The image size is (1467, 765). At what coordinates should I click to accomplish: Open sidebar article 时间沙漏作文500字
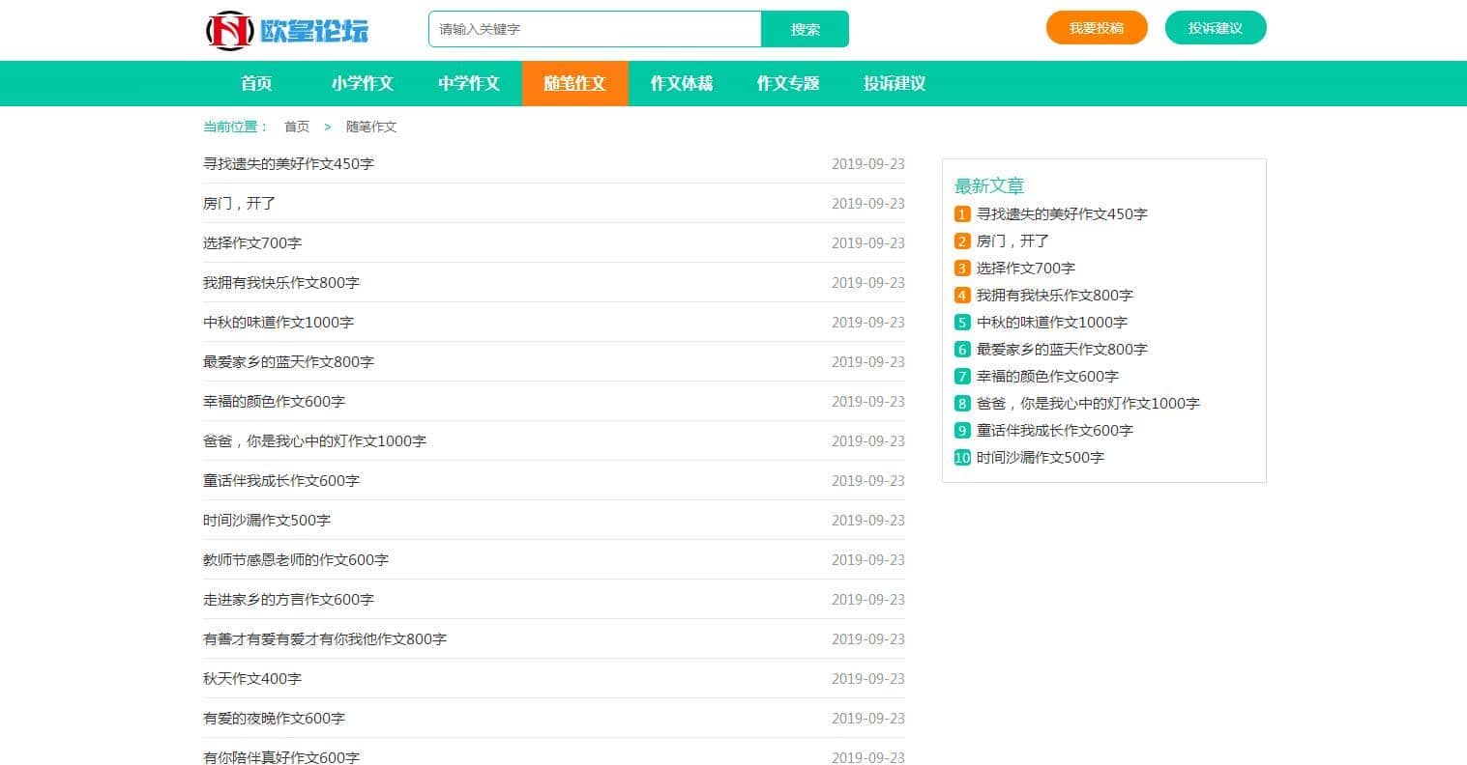(1040, 458)
